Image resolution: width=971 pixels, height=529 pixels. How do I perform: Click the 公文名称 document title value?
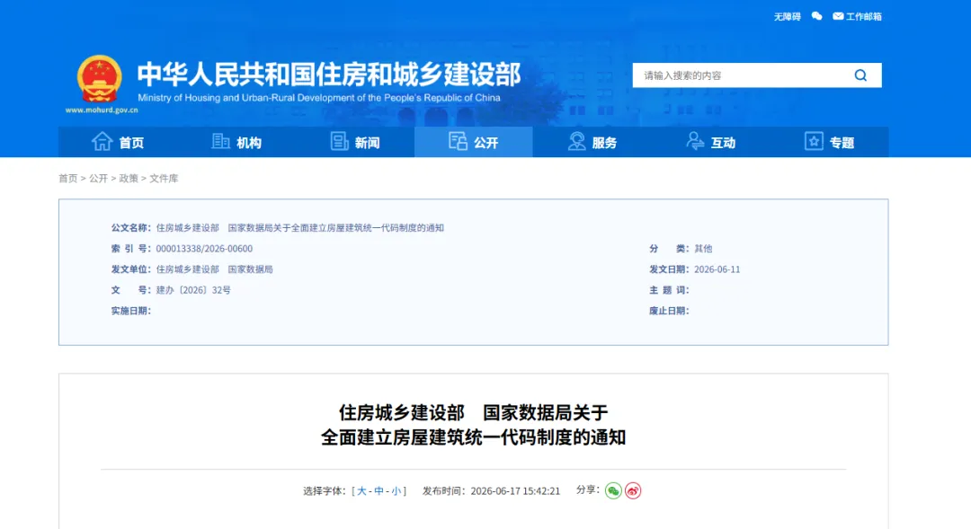click(299, 228)
